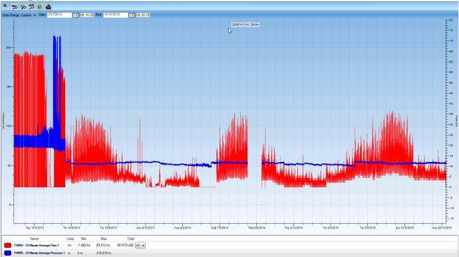Click the Flow max value 65.812 l/s
Screen dimensions: 459x257
pyautogui.click(x=103, y=245)
